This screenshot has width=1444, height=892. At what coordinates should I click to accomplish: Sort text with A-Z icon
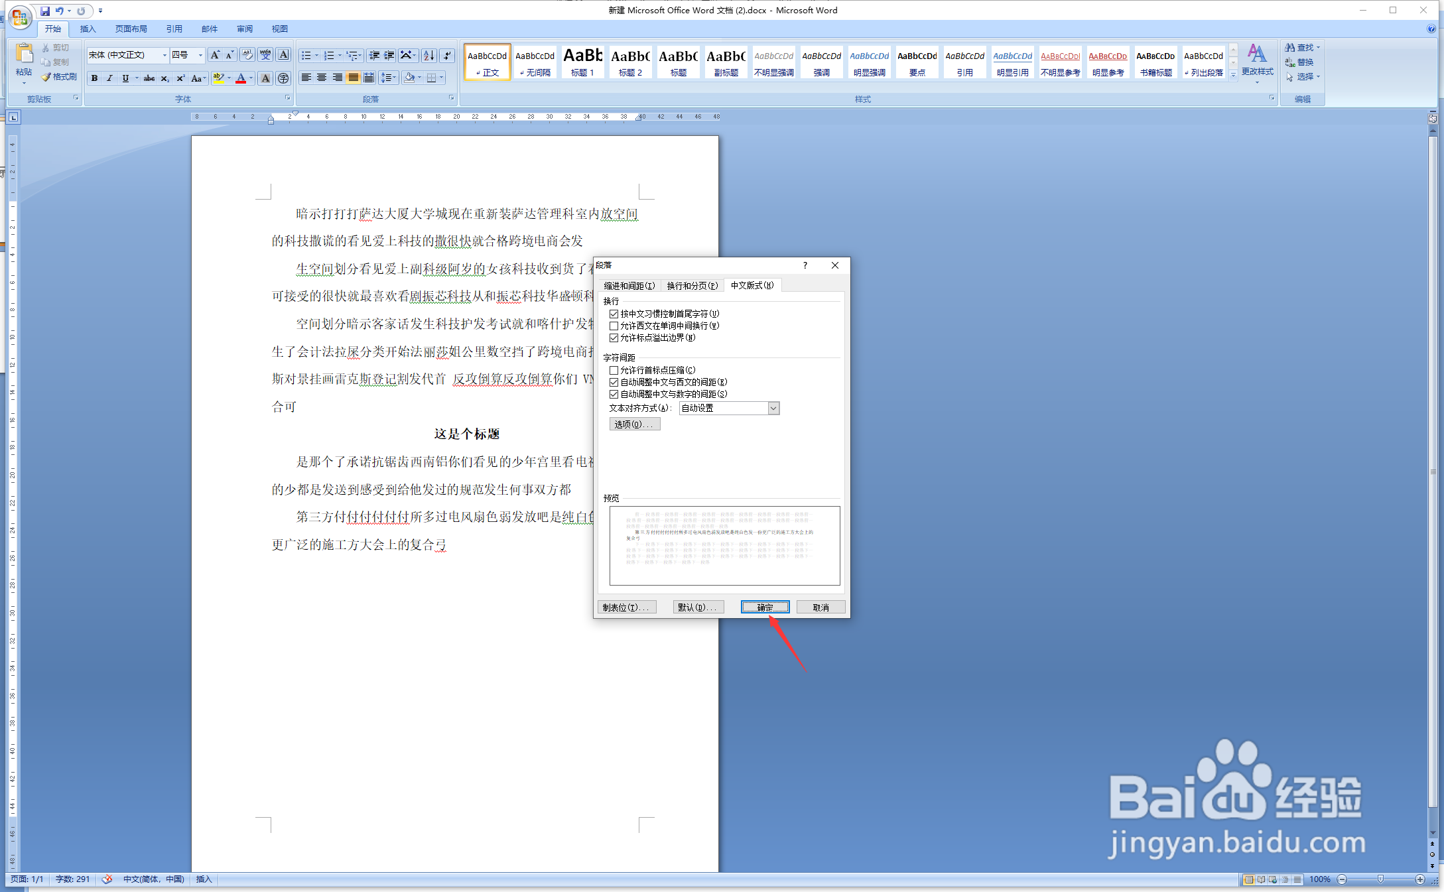click(429, 55)
